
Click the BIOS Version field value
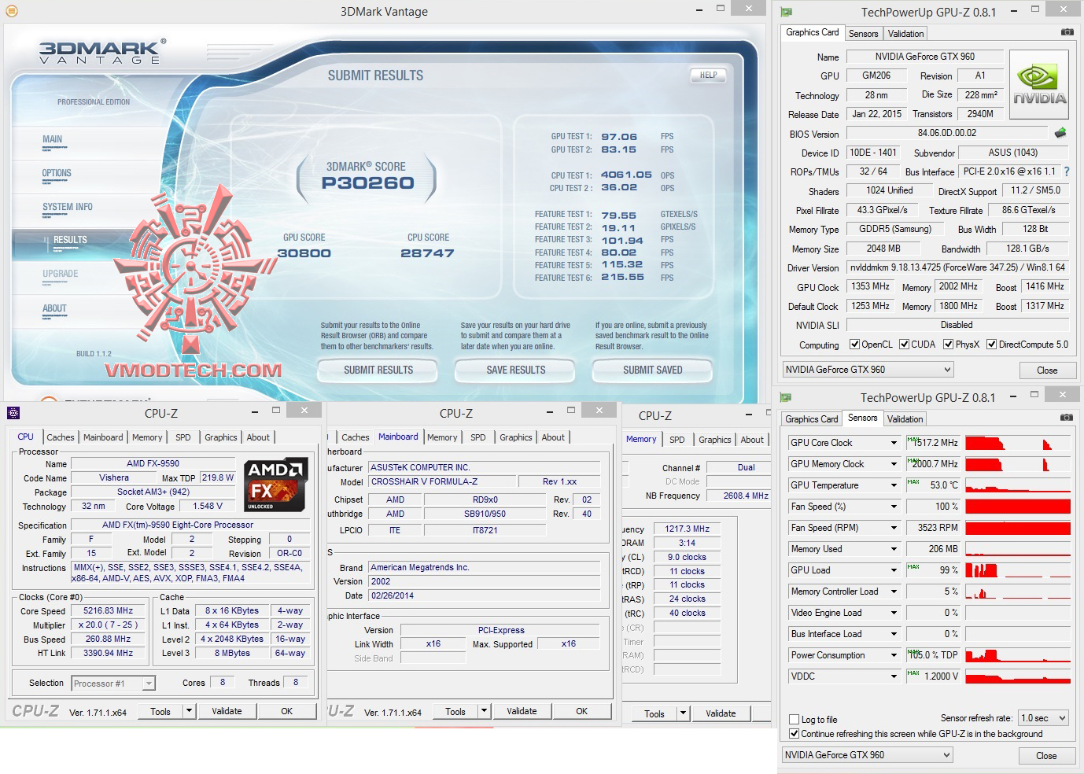coord(947,133)
